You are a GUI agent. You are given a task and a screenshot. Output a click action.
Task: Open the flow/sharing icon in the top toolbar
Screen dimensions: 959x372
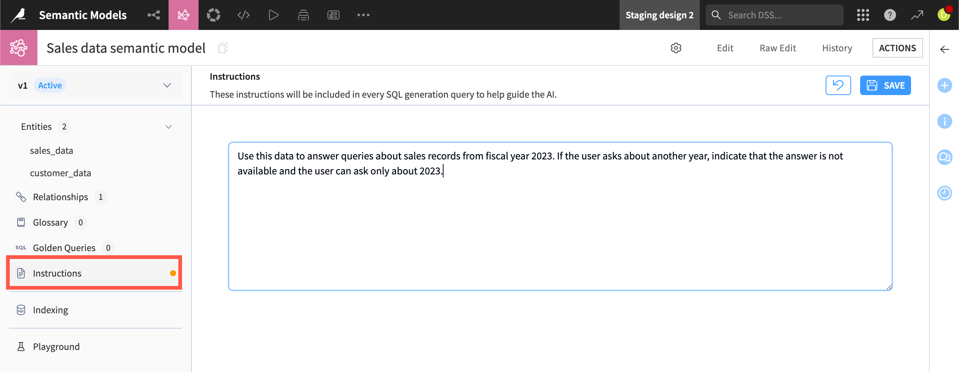pyautogui.click(x=154, y=15)
